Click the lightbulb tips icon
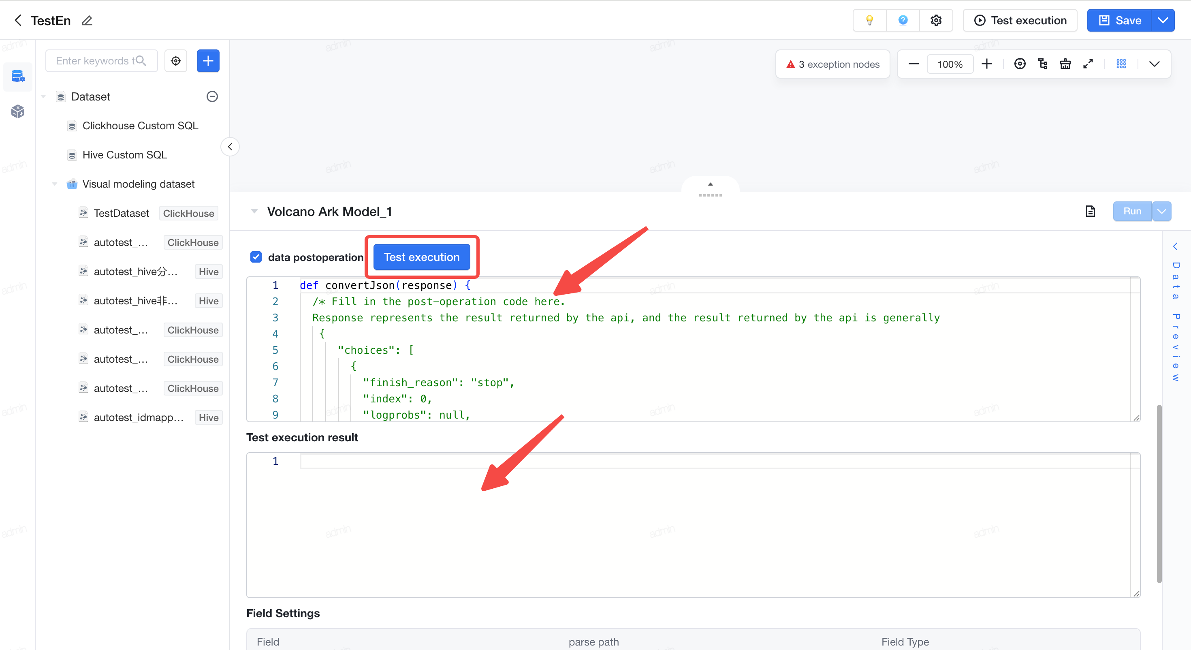The height and width of the screenshot is (650, 1191). coord(869,20)
